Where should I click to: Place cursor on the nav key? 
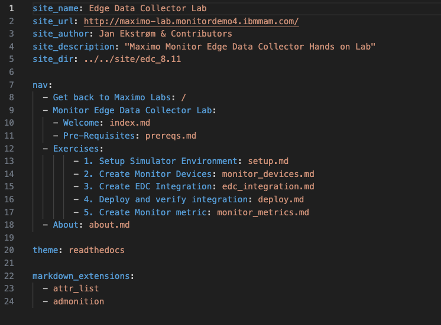point(40,85)
